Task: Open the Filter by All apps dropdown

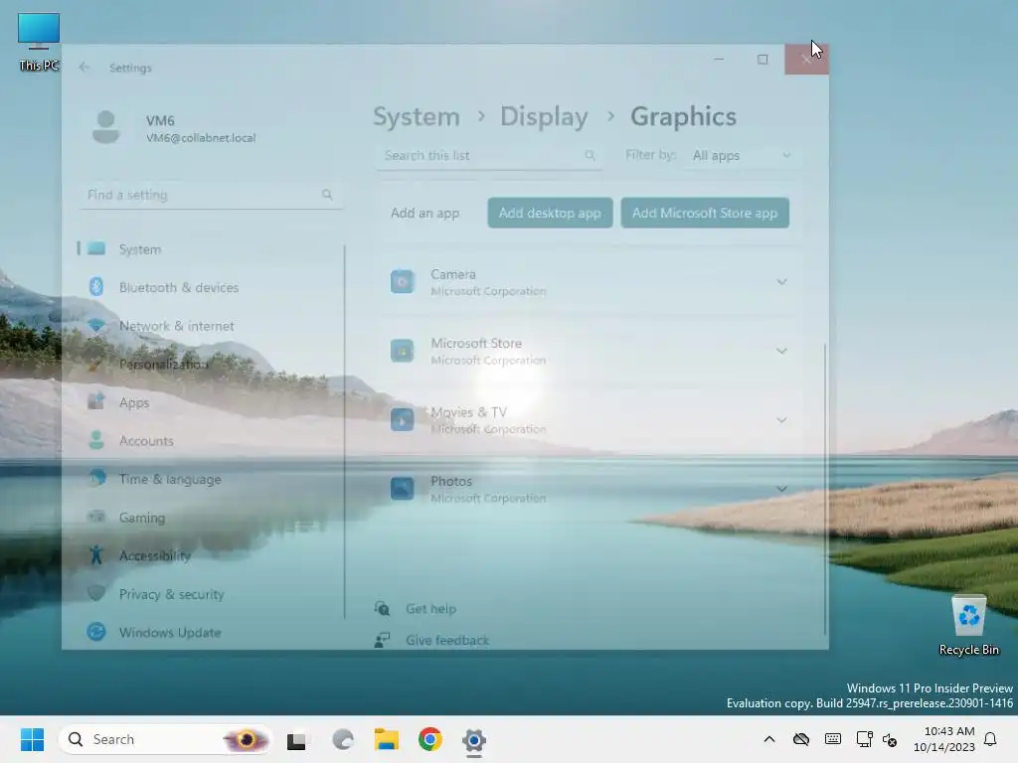Action: (742, 156)
